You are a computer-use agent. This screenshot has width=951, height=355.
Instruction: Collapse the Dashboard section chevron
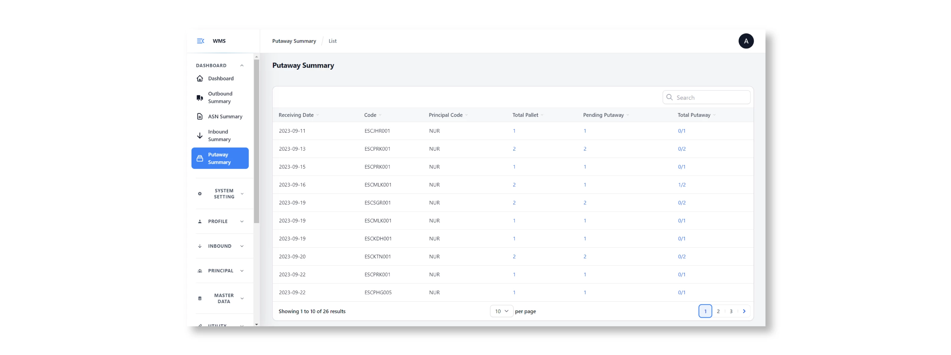pos(242,65)
